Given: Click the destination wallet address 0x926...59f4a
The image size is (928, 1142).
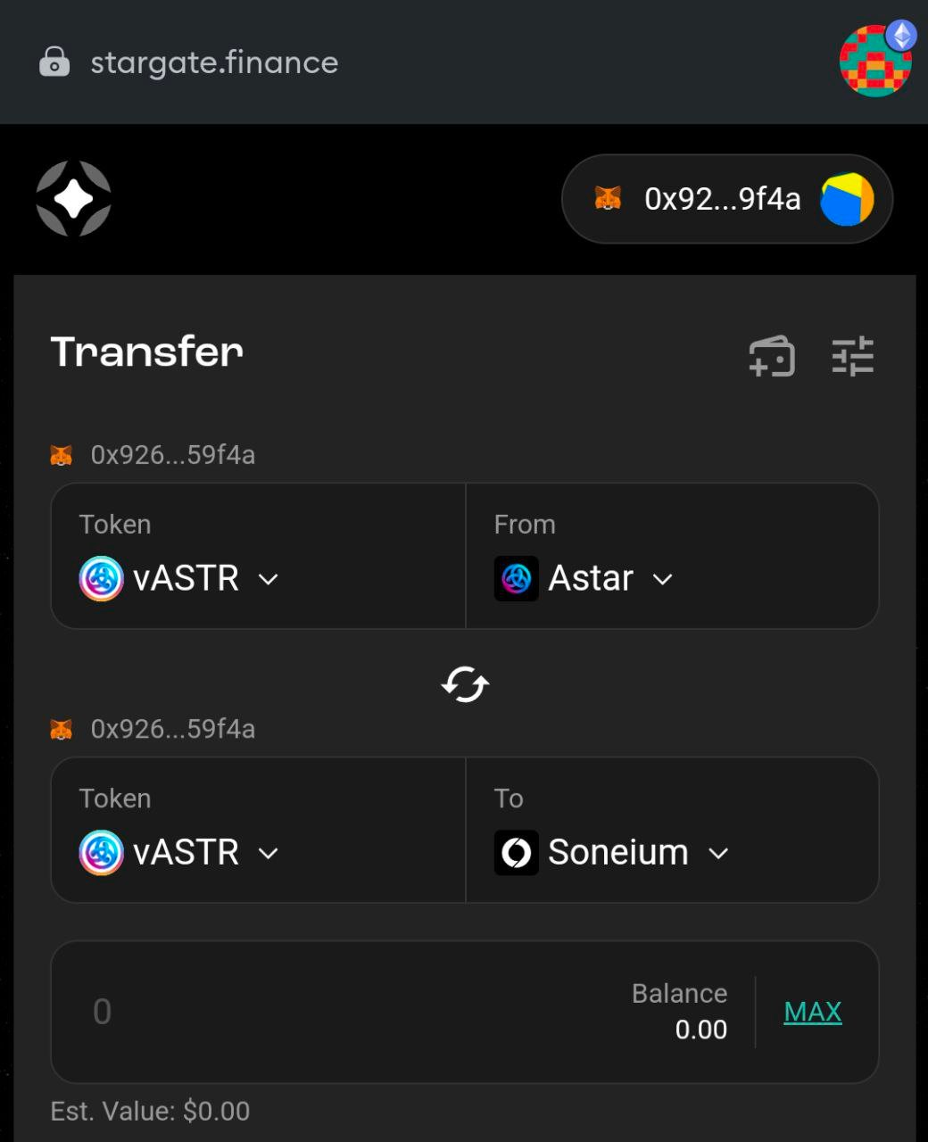Looking at the screenshot, I should point(173,729).
